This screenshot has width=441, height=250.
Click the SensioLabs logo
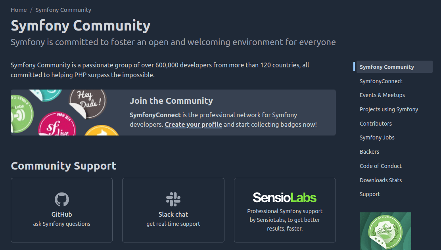(285, 197)
